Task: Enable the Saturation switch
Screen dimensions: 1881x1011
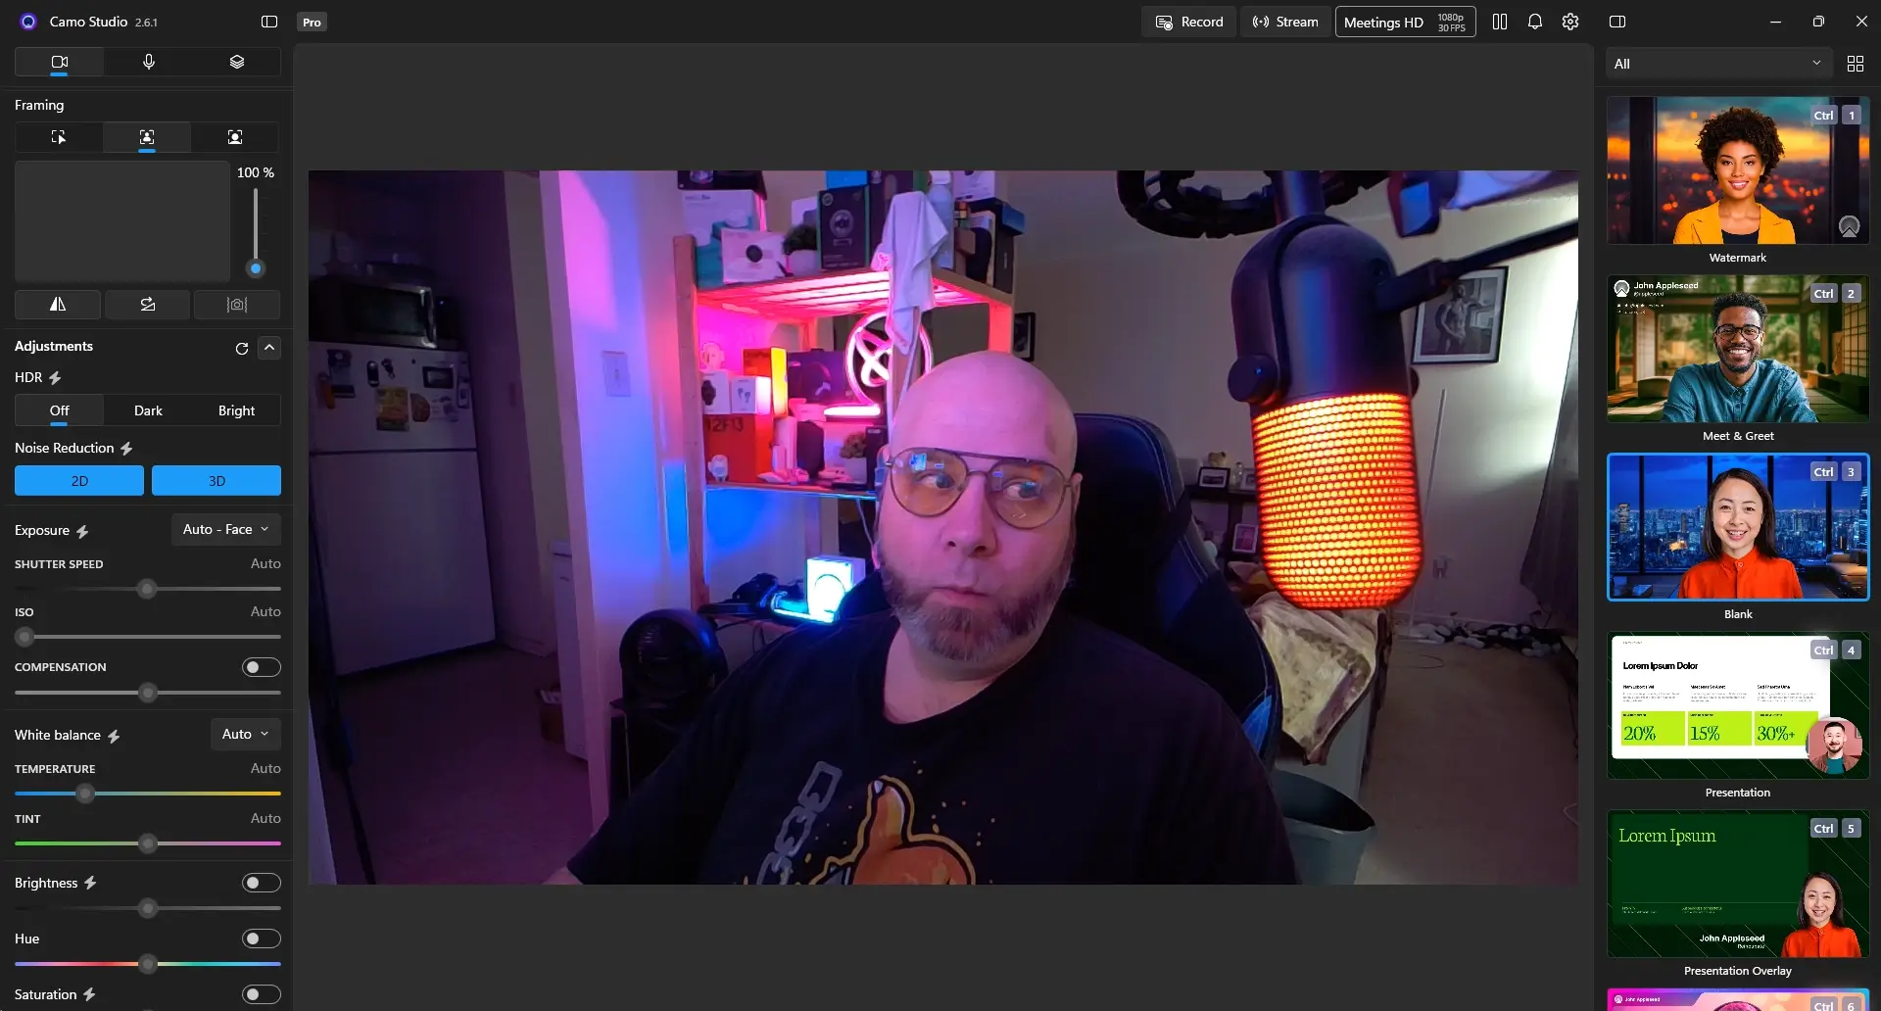Action: click(x=262, y=994)
